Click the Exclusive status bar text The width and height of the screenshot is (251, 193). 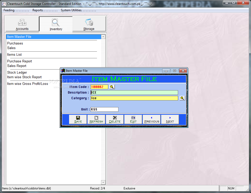[x=129, y=188]
